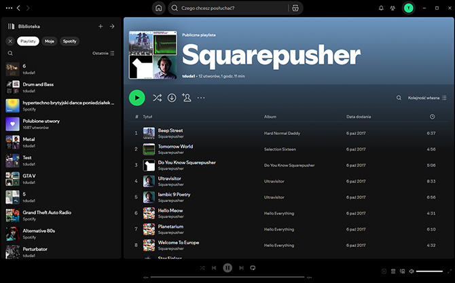This screenshot has width=455, height=283.
Task: Go forward with the right arrow
Action: point(28,8)
